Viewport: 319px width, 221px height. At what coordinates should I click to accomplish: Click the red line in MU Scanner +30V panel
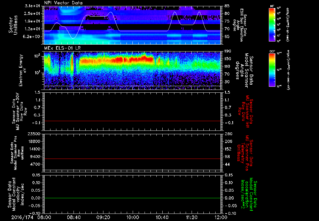pos(132,121)
